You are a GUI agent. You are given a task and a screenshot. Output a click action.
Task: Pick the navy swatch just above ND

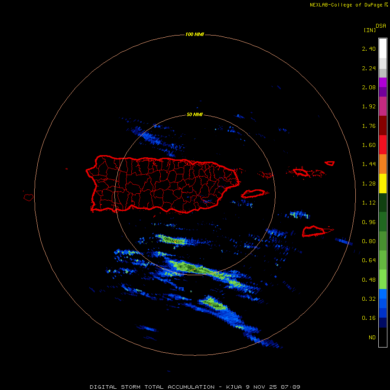pos(383,322)
